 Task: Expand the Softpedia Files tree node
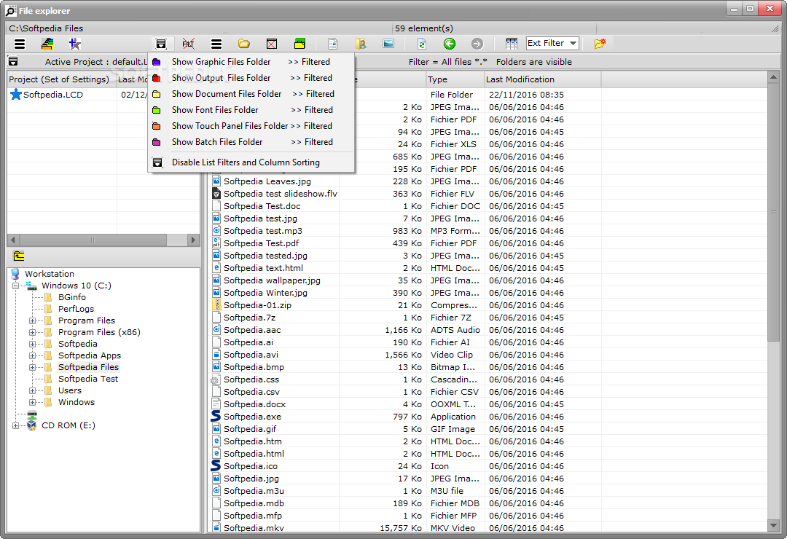point(32,367)
